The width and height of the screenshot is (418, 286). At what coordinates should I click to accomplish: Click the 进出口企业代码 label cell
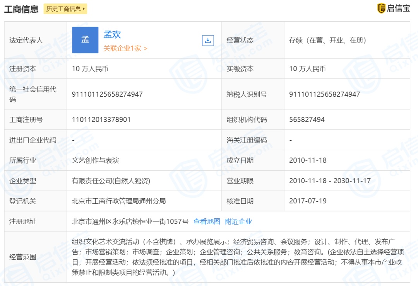pyautogui.click(x=36, y=140)
